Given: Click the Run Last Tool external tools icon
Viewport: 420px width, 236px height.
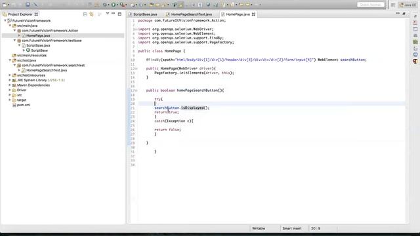Looking at the screenshot, I should tap(122, 5).
